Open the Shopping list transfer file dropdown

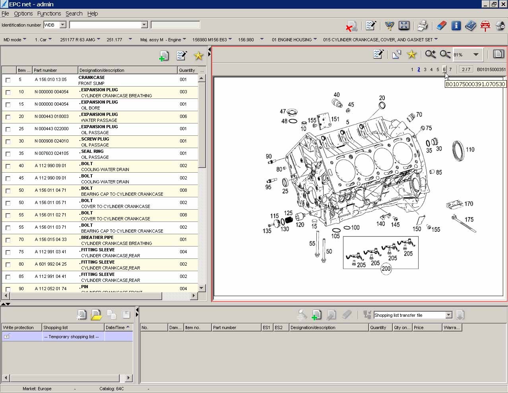(x=449, y=315)
